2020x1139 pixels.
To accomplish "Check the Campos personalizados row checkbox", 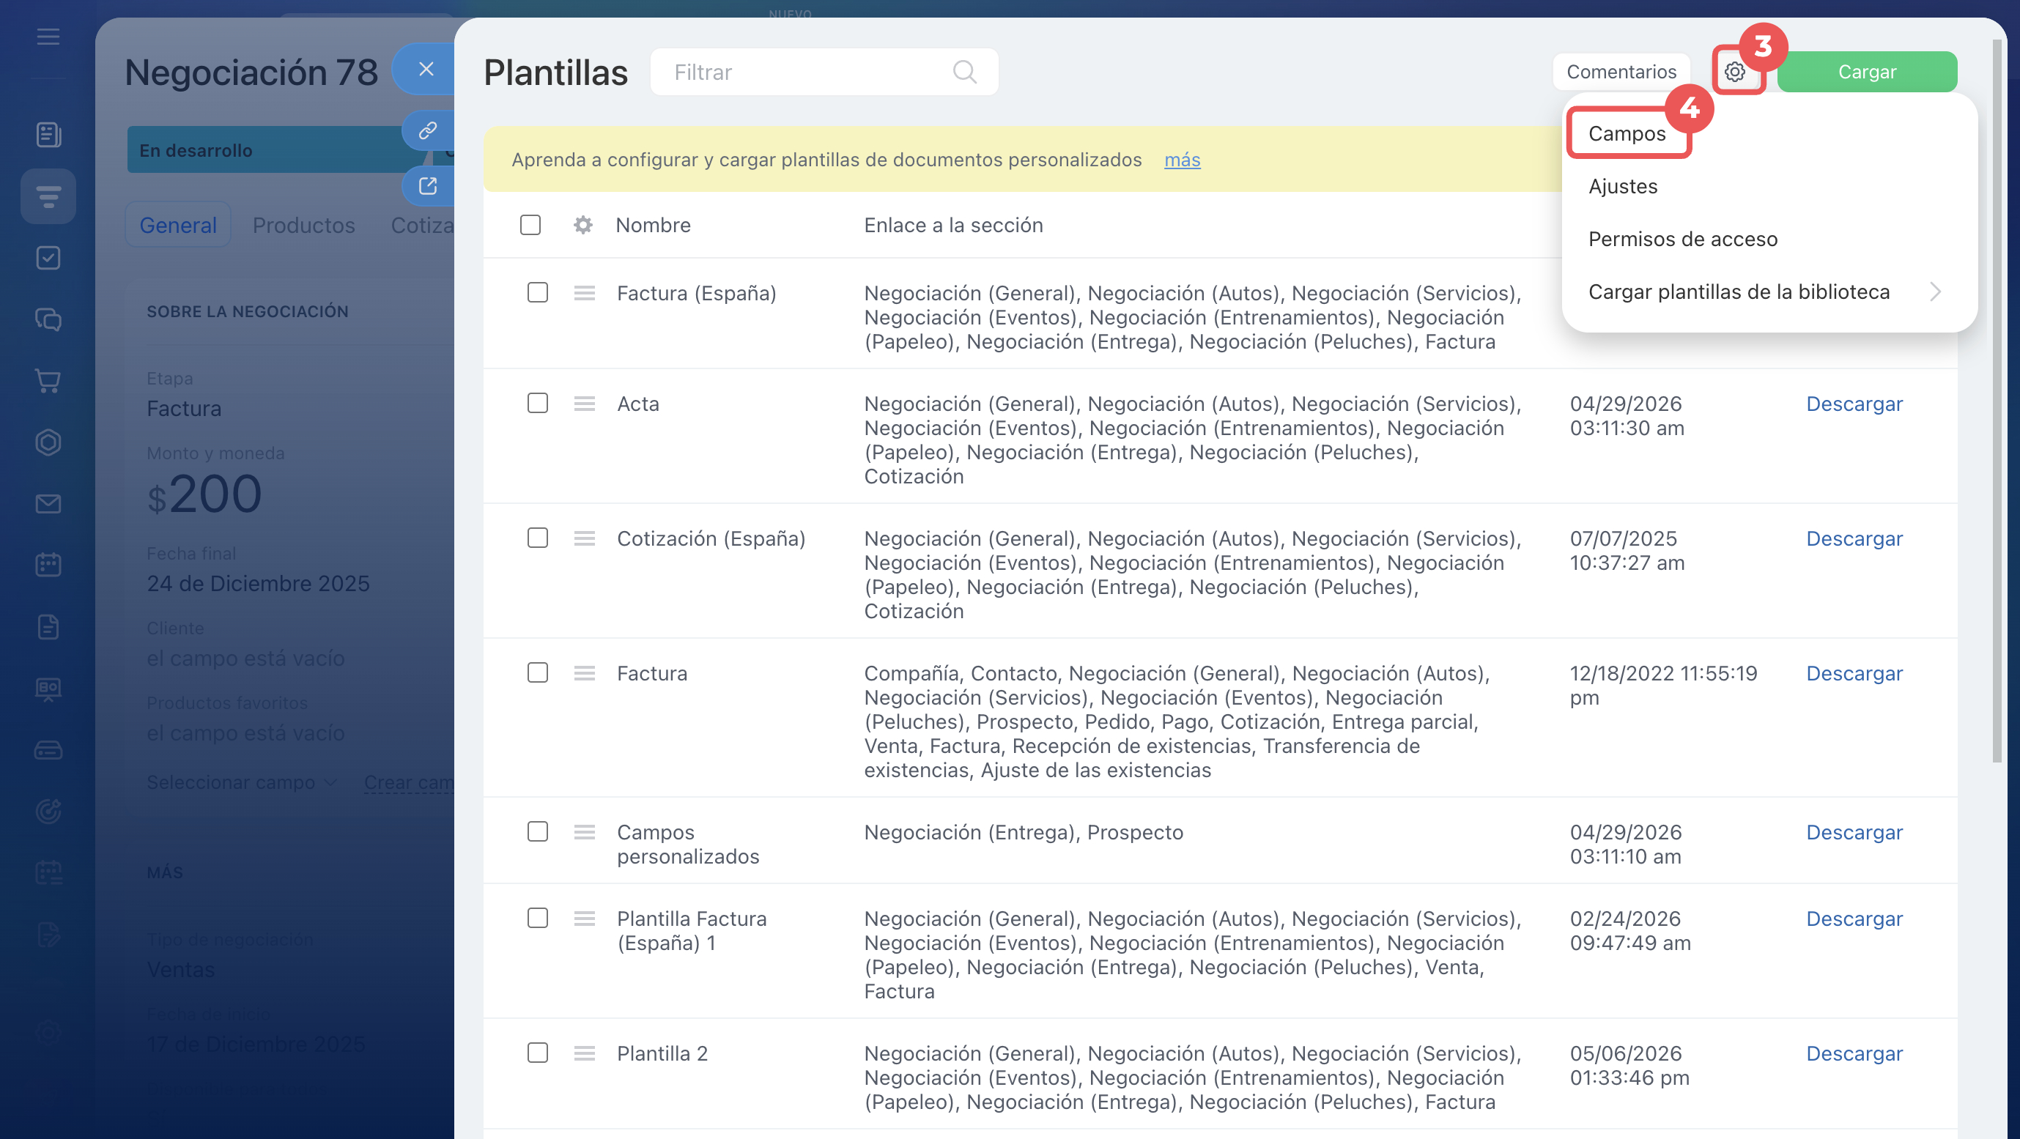I will click(537, 831).
